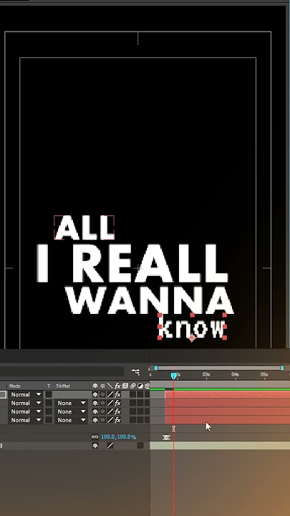The height and width of the screenshot is (516, 290).
Task: Select the ALL text layer in viewer
Action: [84, 228]
